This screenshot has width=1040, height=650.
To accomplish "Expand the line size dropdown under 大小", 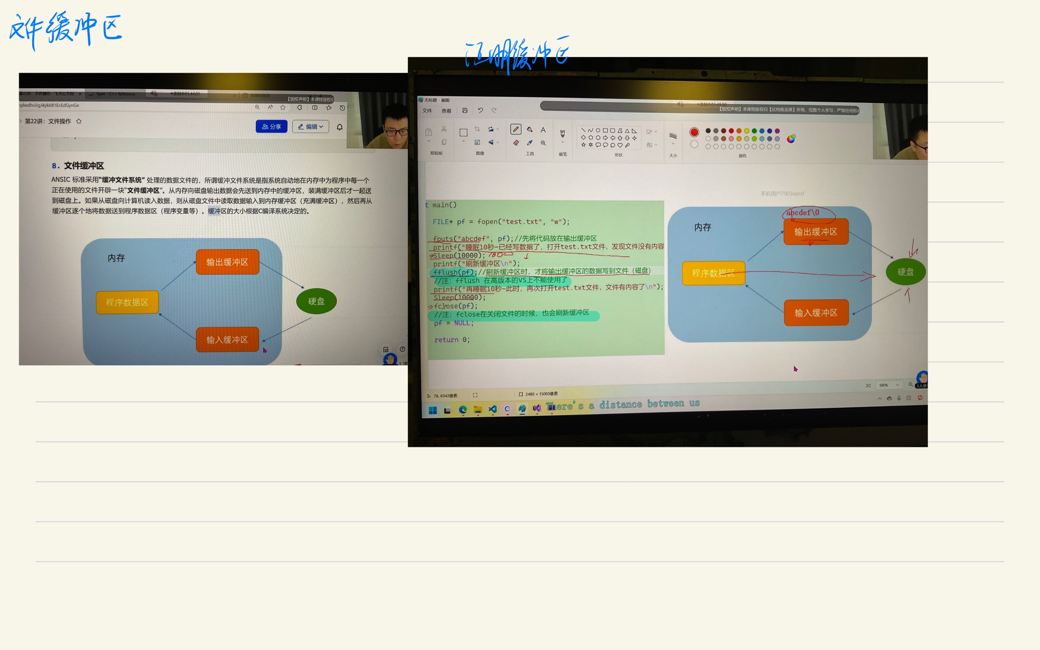I will coord(673,143).
